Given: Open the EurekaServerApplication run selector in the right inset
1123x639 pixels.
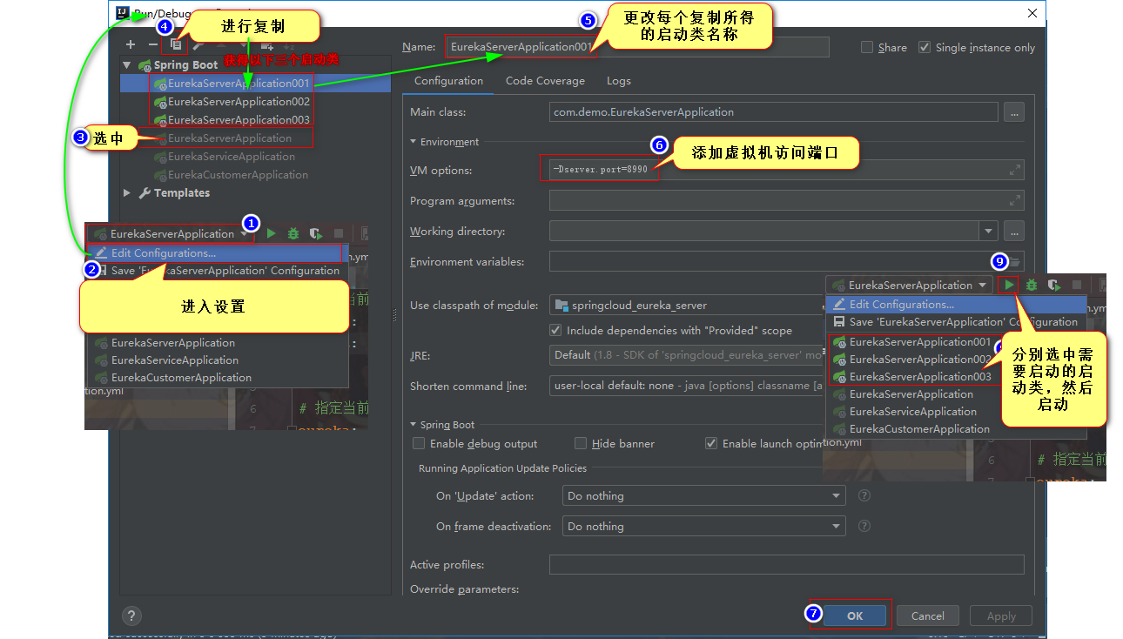Looking at the screenshot, I should (910, 285).
